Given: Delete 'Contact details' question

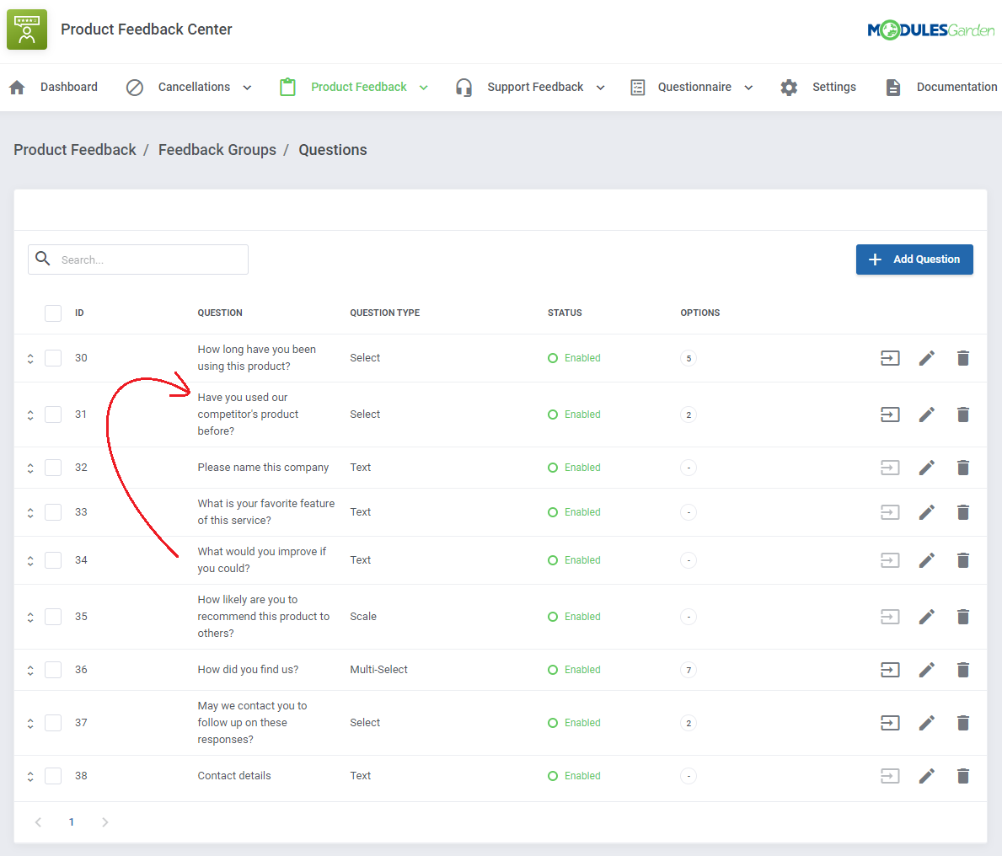Looking at the screenshot, I should [x=963, y=775].
